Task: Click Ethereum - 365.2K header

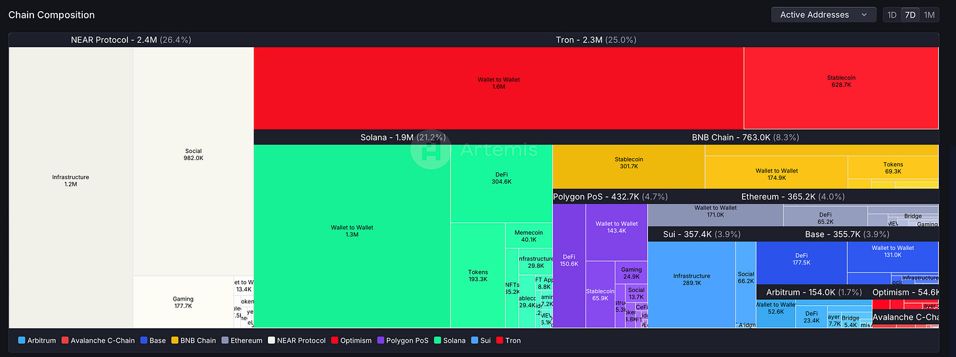Action: click(x=793, y=196)
